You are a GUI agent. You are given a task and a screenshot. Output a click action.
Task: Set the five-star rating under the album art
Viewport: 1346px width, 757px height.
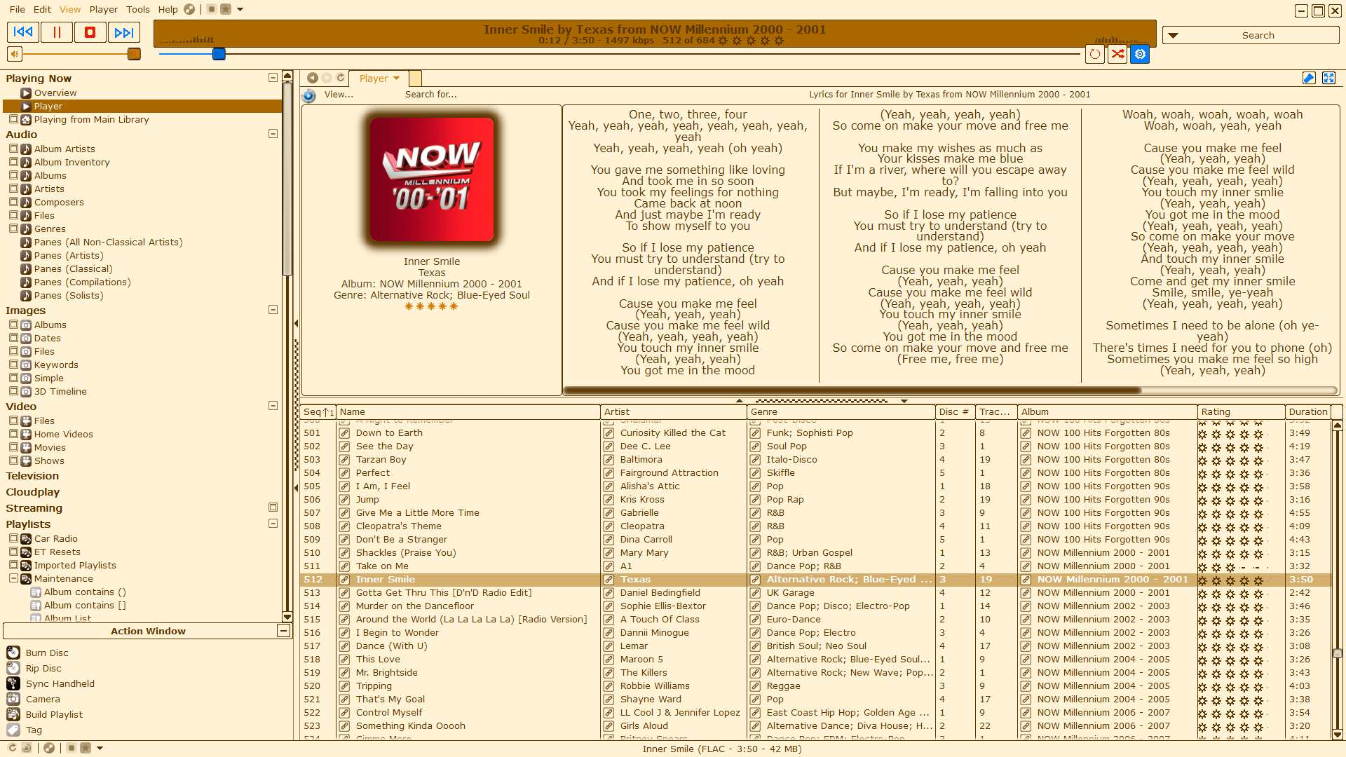point(431,306)
